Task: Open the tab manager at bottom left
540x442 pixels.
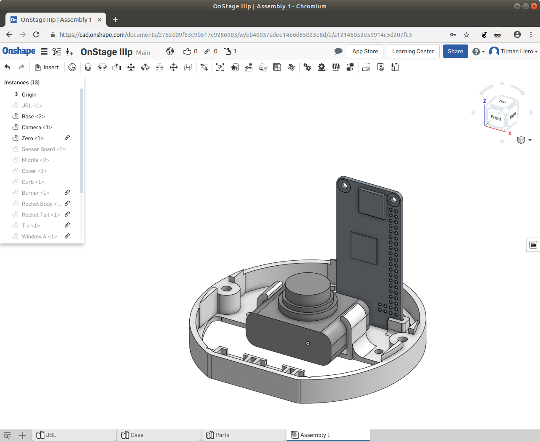Action: click(7, 435)
